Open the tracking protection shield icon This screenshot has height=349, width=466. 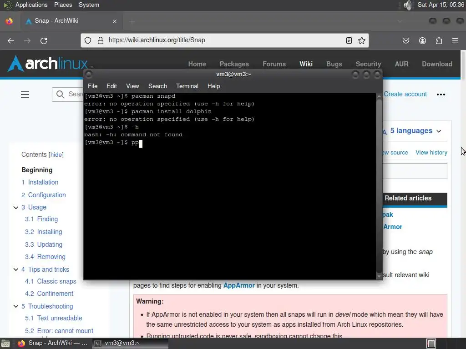88,40
